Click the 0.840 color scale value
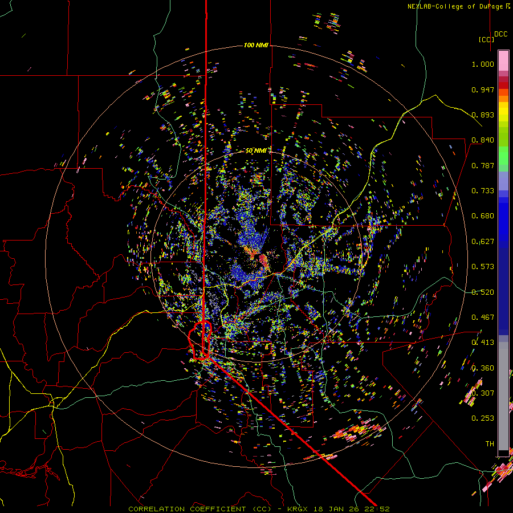513x513 pixels. tap(483, 140)
